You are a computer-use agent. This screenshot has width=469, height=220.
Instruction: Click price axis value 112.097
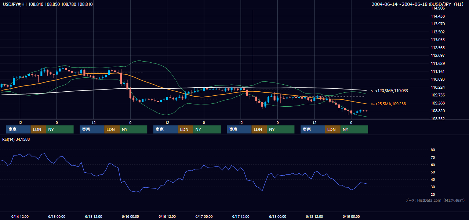point(438,55)
